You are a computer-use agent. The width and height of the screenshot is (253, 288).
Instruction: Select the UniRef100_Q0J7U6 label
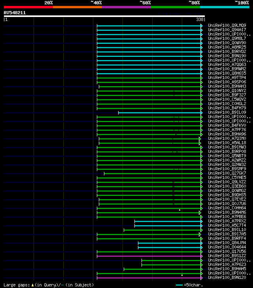click(227, 204)
